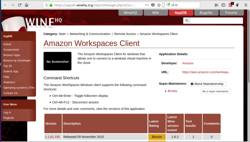Open Networking & Communication breadcrumb
250x142 pixels.
[90, 34]
